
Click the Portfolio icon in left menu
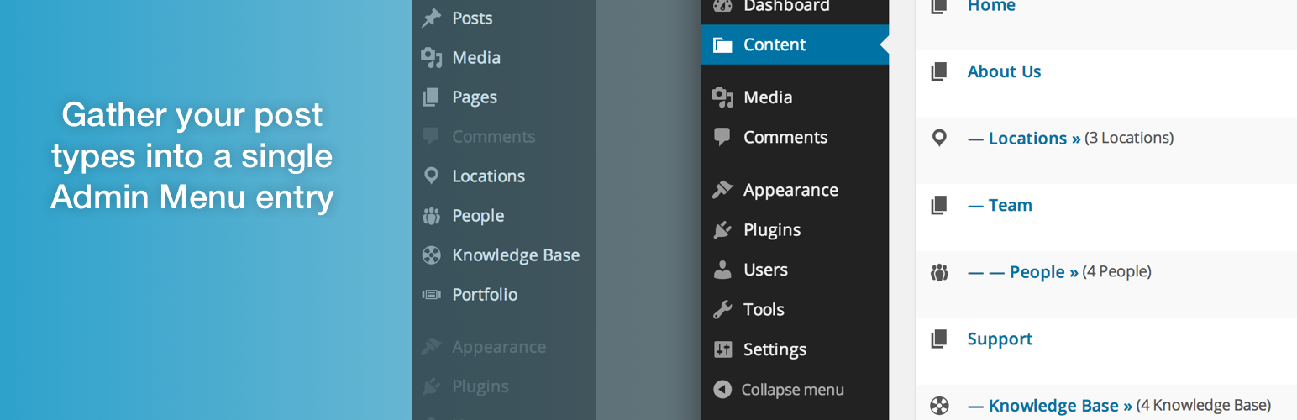click(x=431, y=294)
